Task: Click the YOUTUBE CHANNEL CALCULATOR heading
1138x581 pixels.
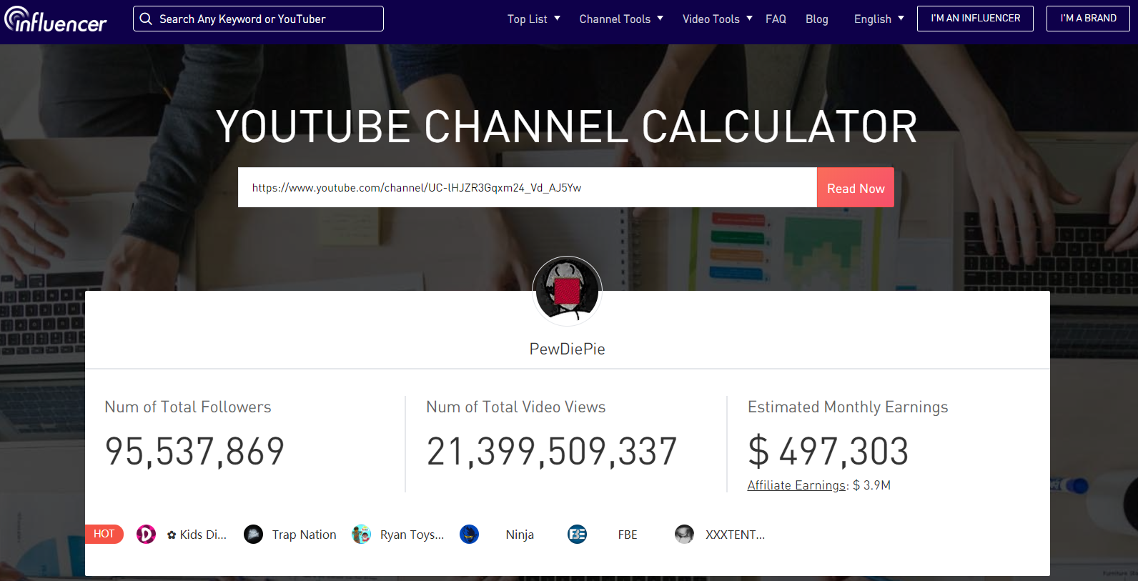Action: (x=567, y=126)
